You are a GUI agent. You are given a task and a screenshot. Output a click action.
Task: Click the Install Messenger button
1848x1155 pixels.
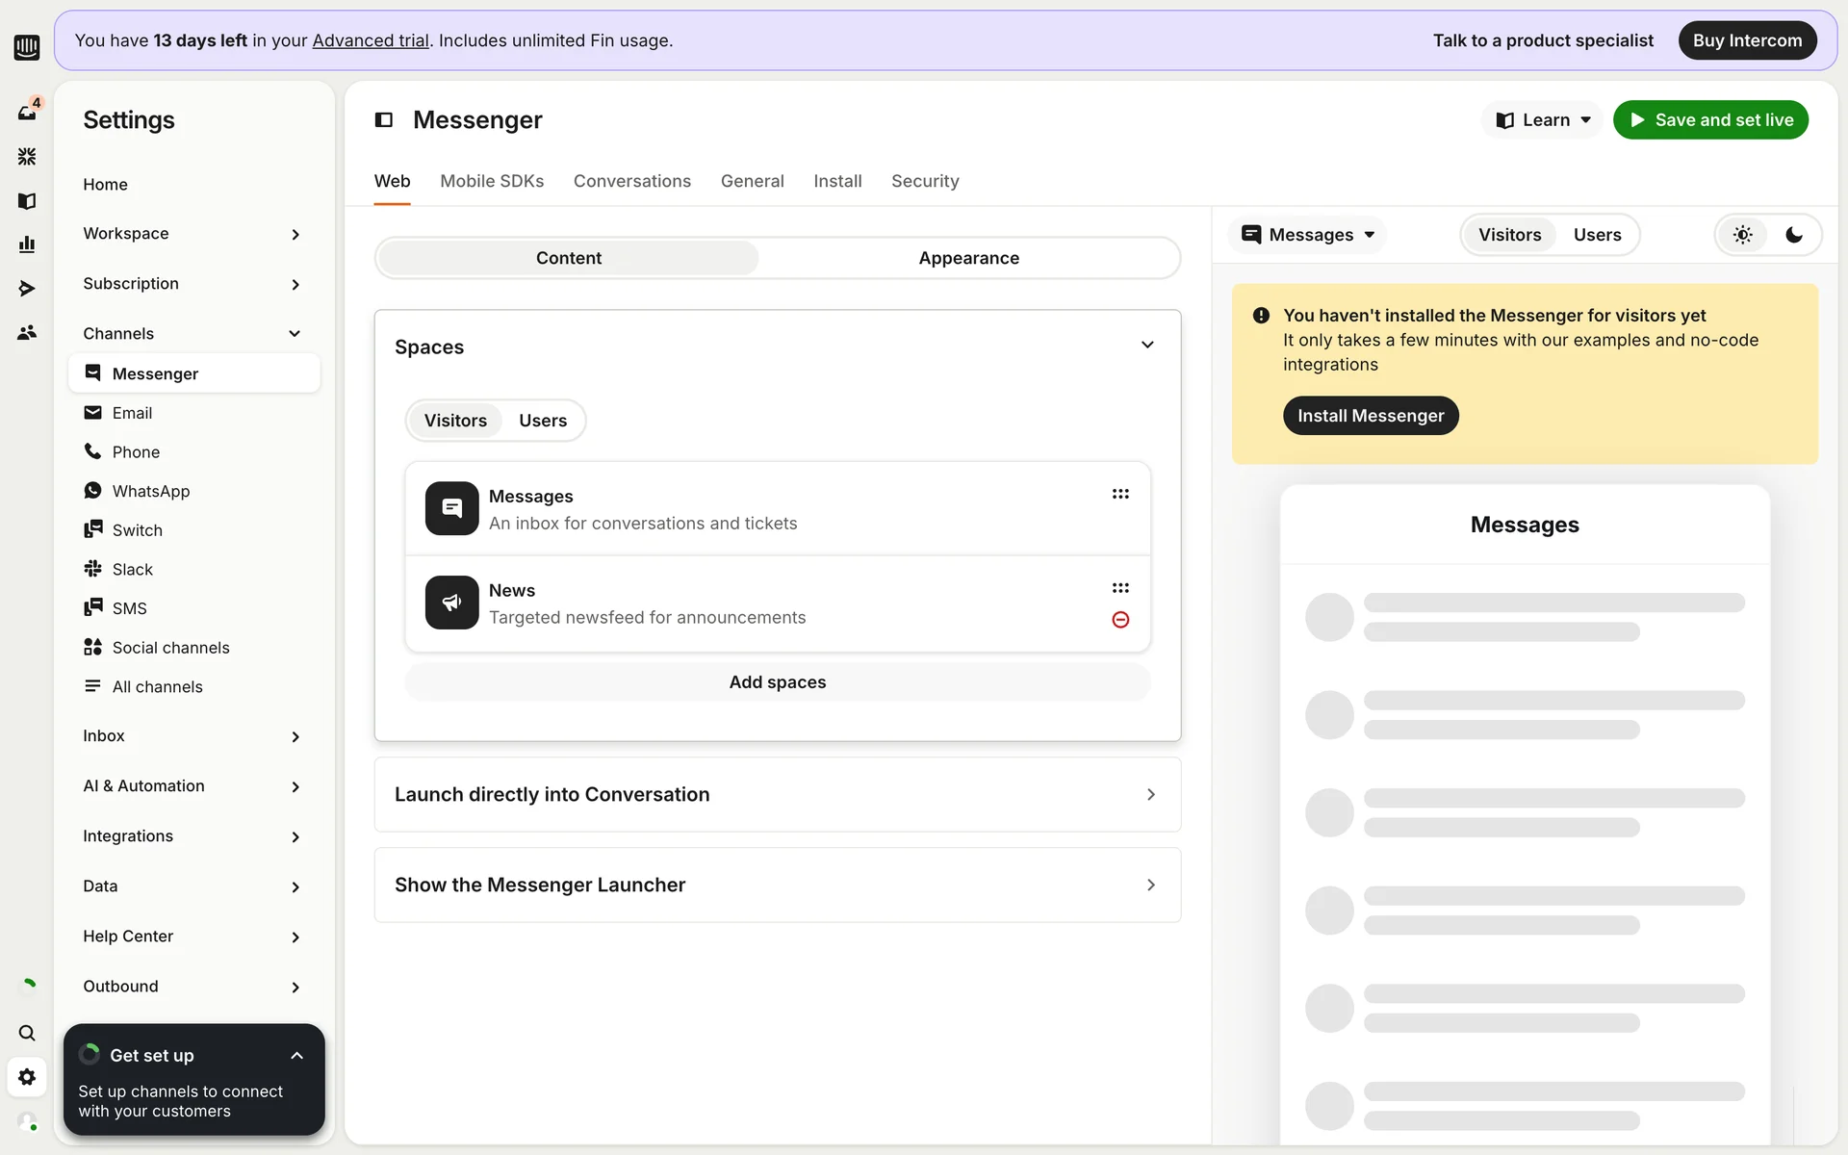[1371, 416]
